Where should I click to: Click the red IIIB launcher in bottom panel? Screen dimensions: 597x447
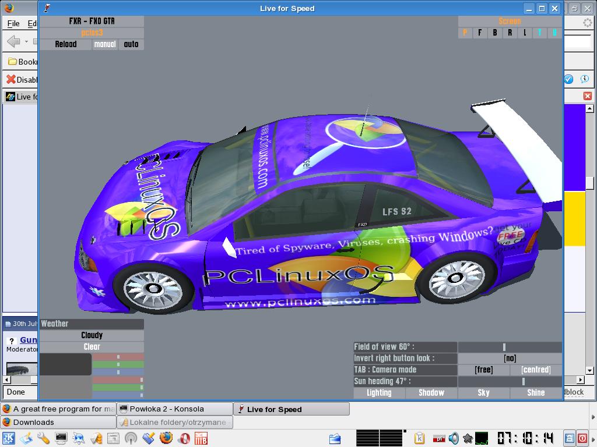pos(201,438)
